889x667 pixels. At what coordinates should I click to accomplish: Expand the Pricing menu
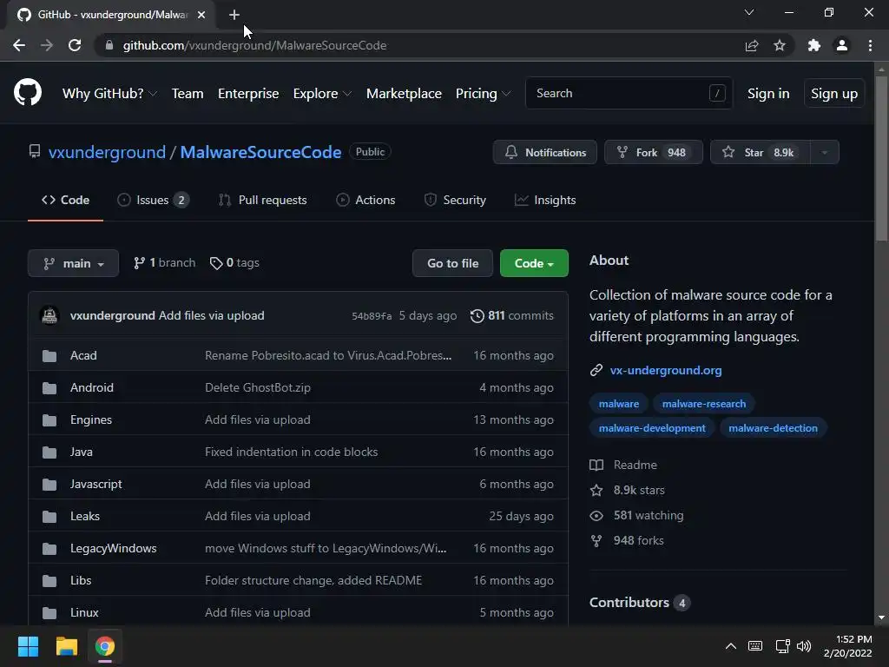point(483,94)
